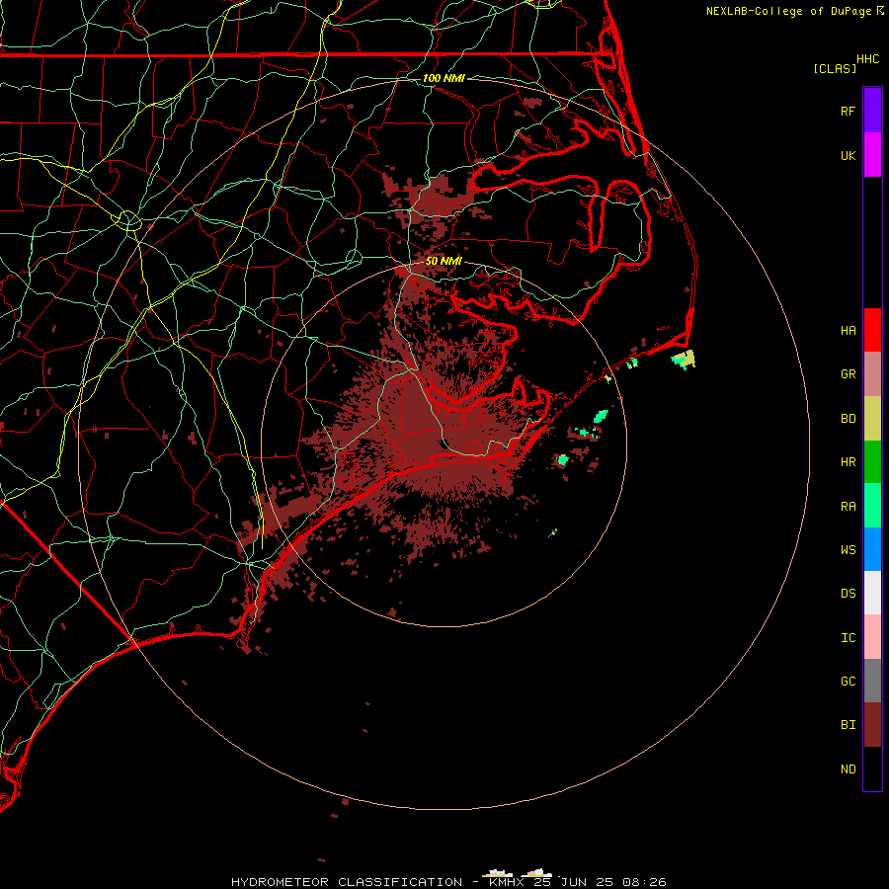The width and height of the screenshot is (889, 889).
Task: Click the RA legend label
Action: (x=848, y=507)
